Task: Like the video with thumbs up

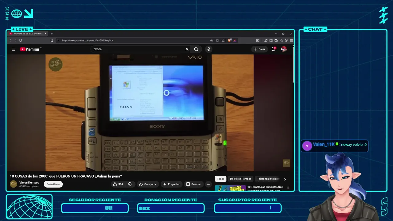Action: [x=118, y=184]
